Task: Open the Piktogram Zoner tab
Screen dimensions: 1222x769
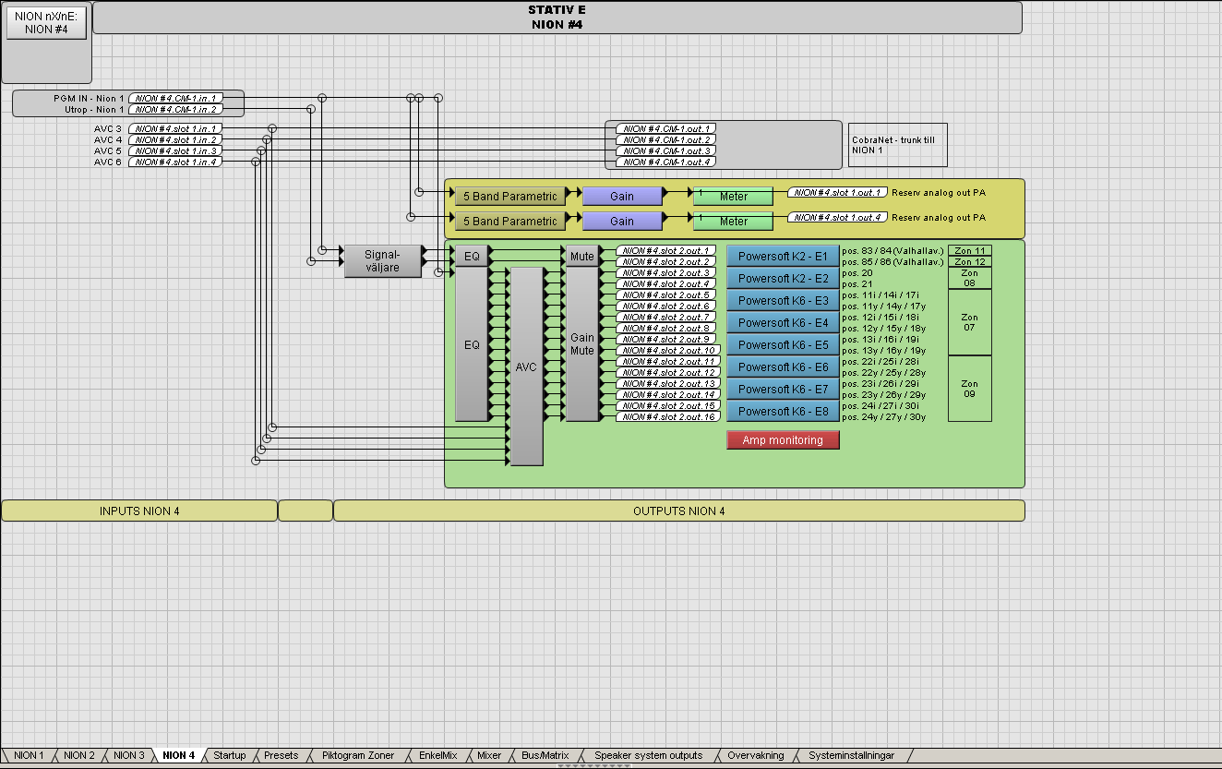Action: [357, 755]
